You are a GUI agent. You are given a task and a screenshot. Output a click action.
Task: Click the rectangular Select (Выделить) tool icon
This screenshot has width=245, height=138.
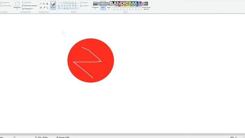17,4
